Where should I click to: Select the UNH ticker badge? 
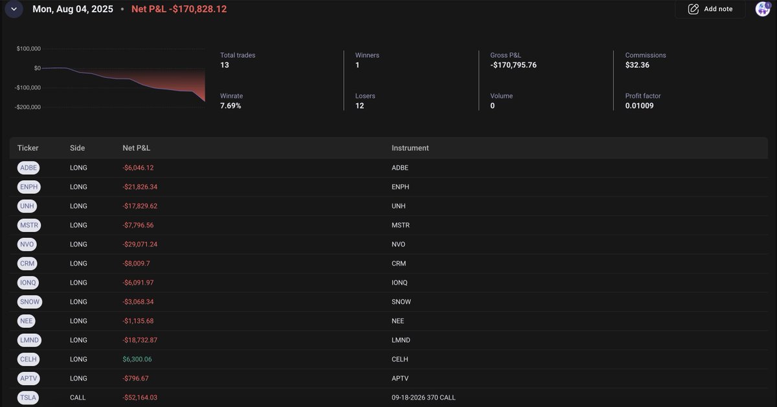coord(27,205)
